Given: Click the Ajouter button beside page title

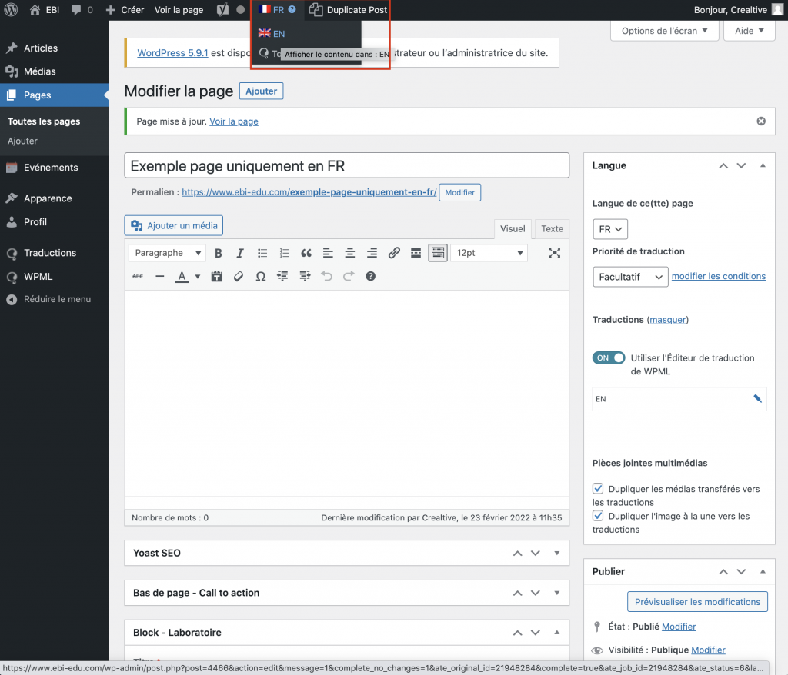Looking at the screenshot, I should tap(262, 91).
